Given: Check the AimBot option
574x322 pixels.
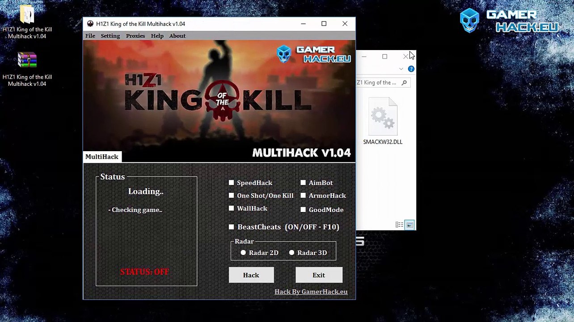Looking at the screenshot, I should 303,182.
